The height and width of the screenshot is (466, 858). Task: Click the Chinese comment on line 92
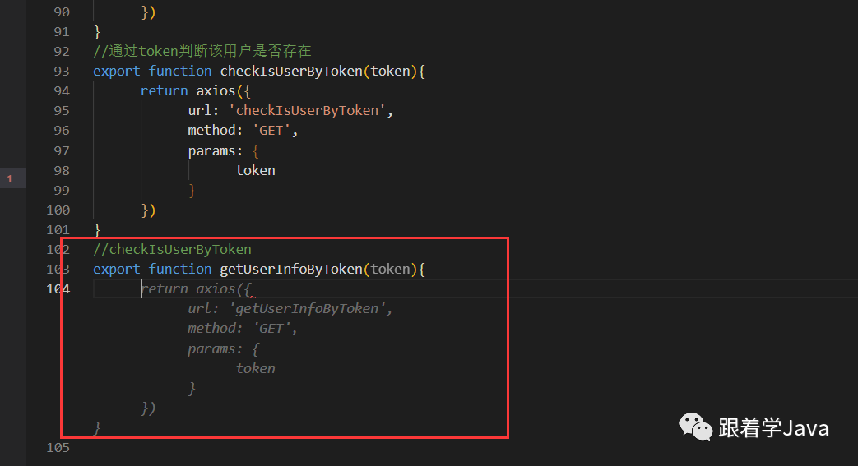[x=202, y=51]
